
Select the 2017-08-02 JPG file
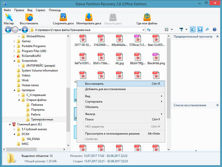[83, 41]
